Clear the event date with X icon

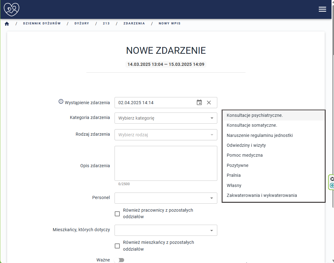click(209, 103)
